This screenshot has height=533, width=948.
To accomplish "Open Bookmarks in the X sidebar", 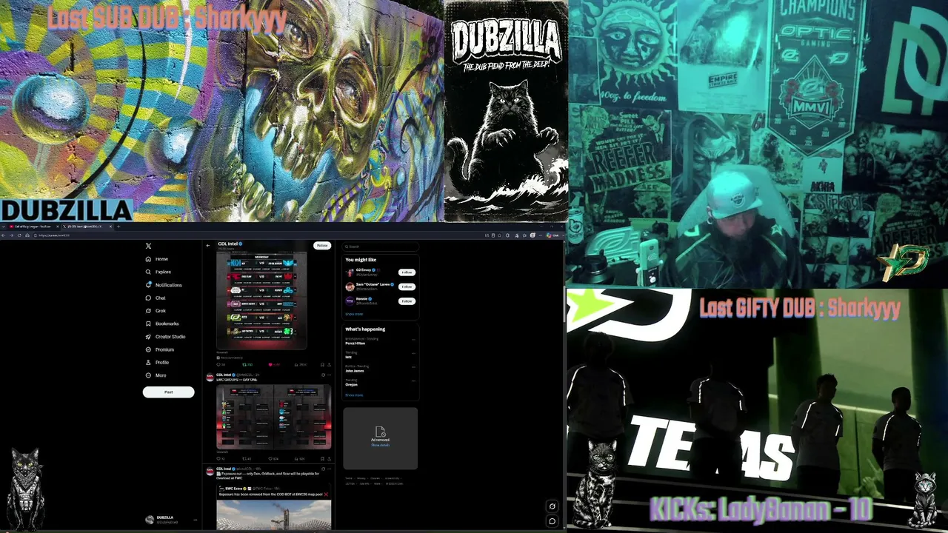I will pos(162,324).
